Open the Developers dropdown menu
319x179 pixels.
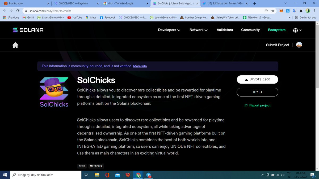tap(169, 30)
